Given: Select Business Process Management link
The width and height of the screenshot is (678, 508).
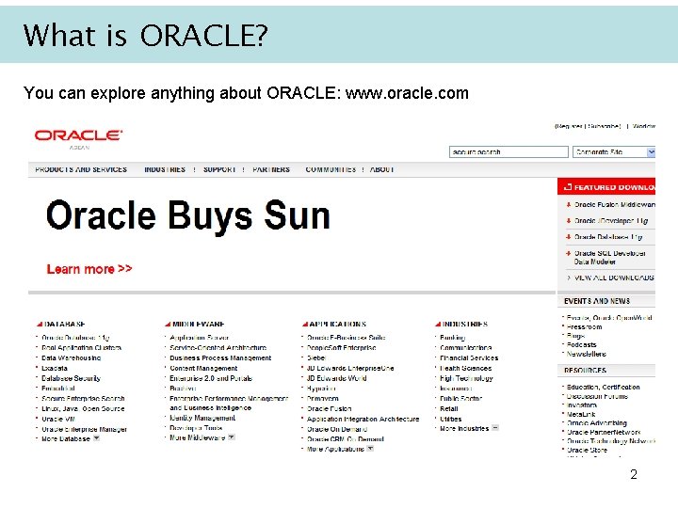Looking at the screenshot, I should coord(220,358).
